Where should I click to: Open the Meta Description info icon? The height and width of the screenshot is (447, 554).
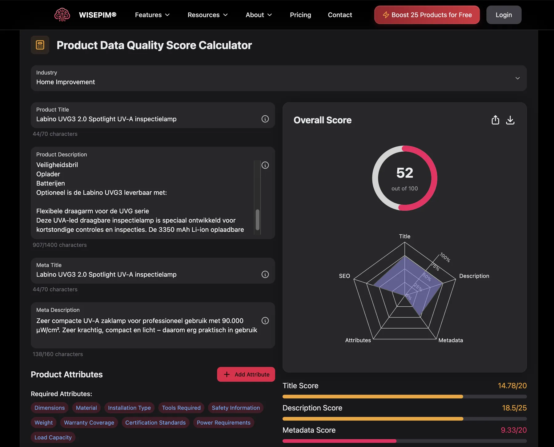click(265, 321)
